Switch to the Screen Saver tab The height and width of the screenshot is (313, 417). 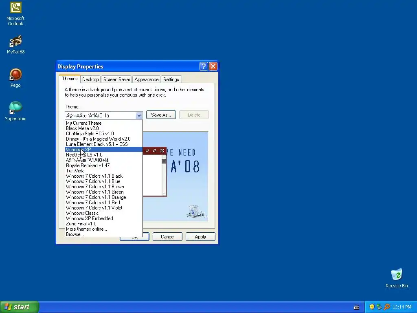[116, 79]
